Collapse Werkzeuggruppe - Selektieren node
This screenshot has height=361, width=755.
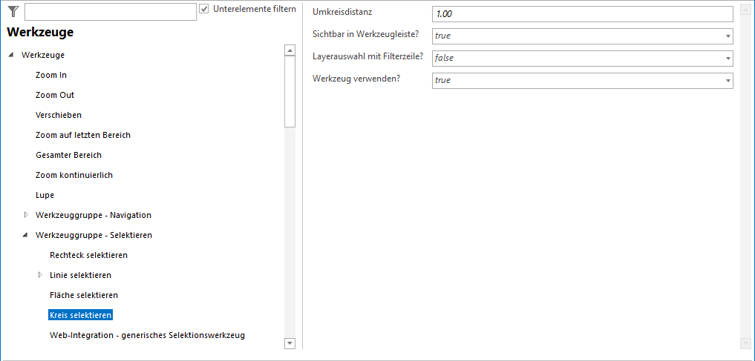point(26,236)
